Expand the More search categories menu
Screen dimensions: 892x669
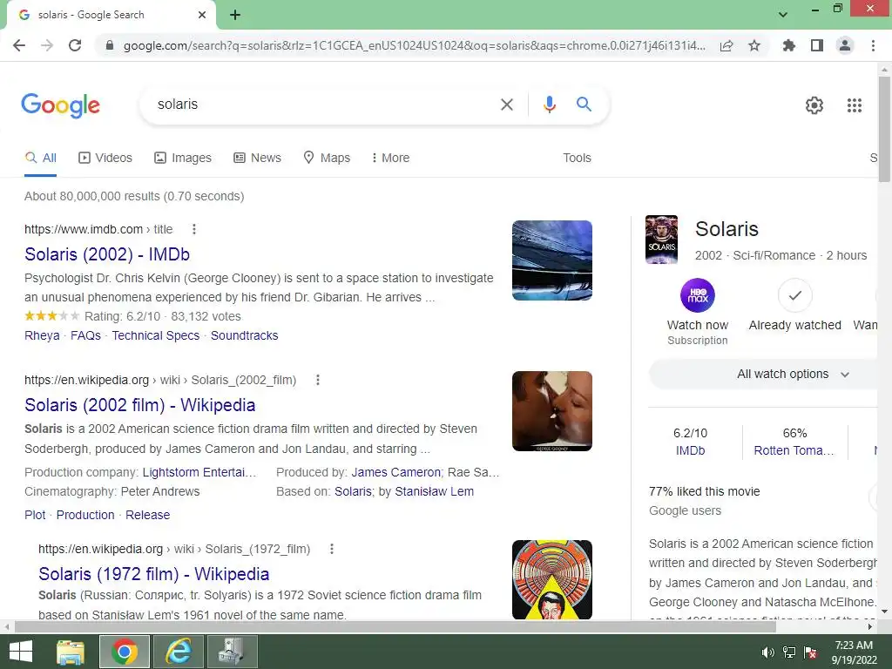390,159
